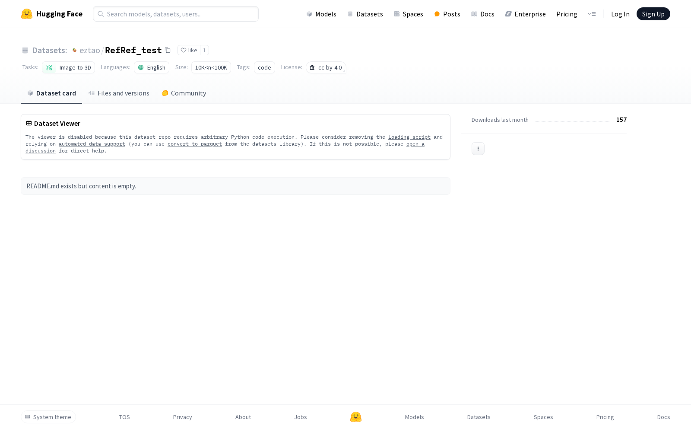Go to Spaces in the header
691x432 pixels.
[409, 14]
